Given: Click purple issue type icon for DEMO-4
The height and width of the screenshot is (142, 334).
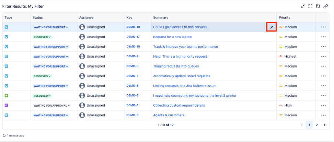Looking at the screenshot, I should pos(7,105).
